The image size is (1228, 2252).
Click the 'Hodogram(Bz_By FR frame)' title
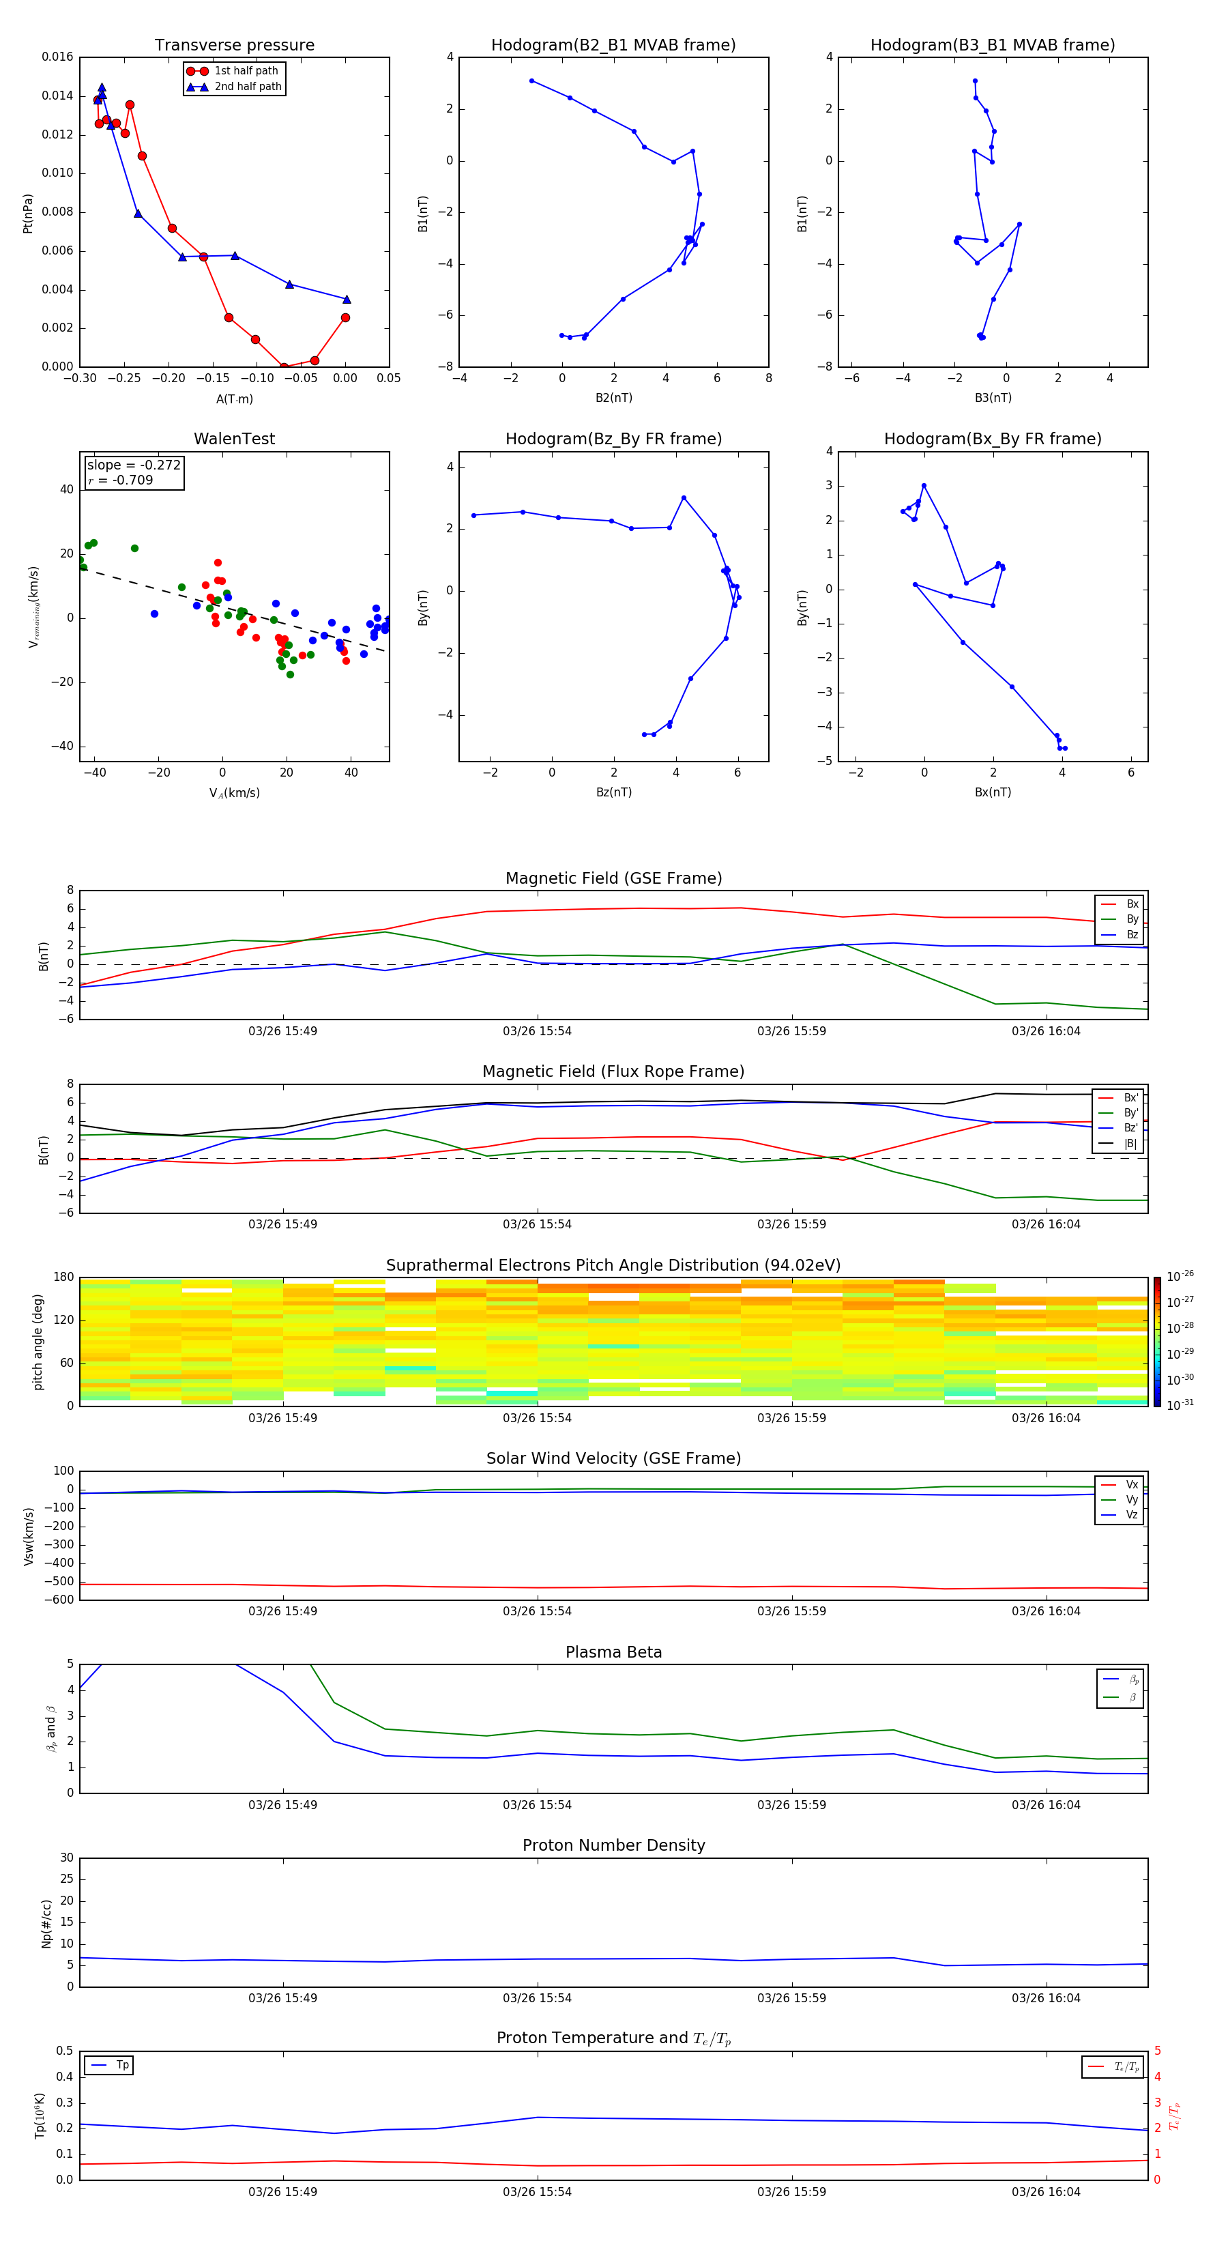(x=613, y=439)
